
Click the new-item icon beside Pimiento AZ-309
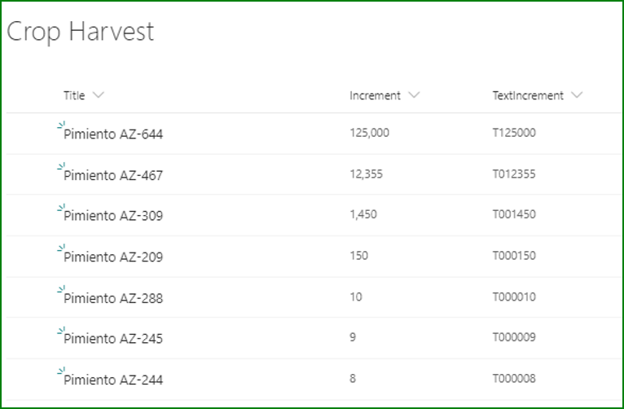pyautogui.click(x=61, y=207)
